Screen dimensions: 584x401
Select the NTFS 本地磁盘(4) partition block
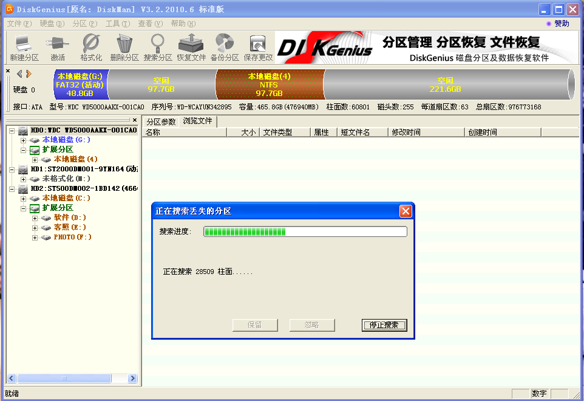click(270, 84)
